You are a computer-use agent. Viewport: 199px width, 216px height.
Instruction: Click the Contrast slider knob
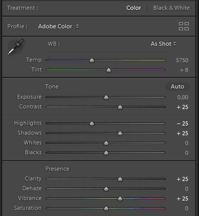[120, 107]
